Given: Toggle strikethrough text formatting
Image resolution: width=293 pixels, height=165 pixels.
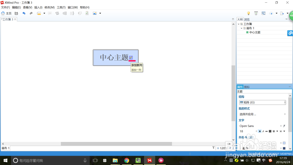Looking at the screenshot, I should (266, 131).
